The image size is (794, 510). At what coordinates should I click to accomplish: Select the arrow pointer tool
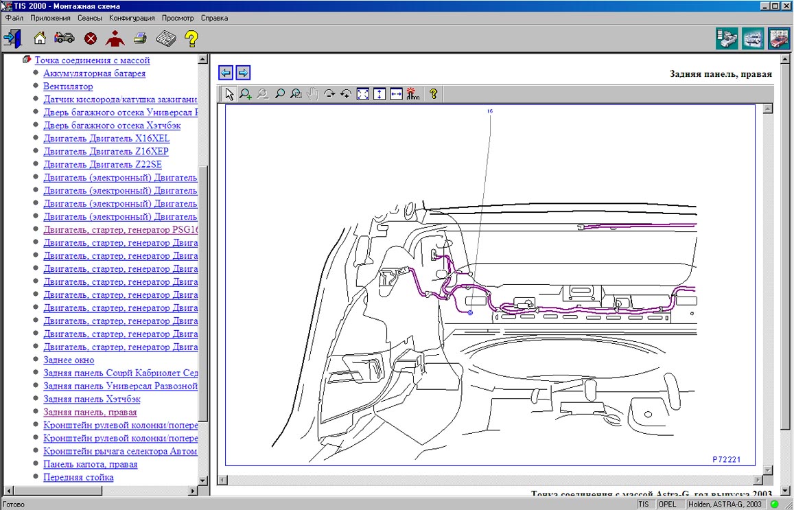click(x=229, y=94)
